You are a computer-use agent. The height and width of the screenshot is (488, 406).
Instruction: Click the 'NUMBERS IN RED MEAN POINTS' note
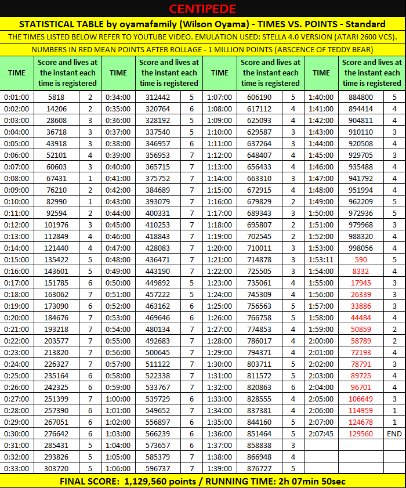[202, 50]
